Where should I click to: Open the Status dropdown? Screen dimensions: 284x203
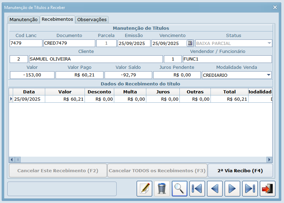pos(269,43)
